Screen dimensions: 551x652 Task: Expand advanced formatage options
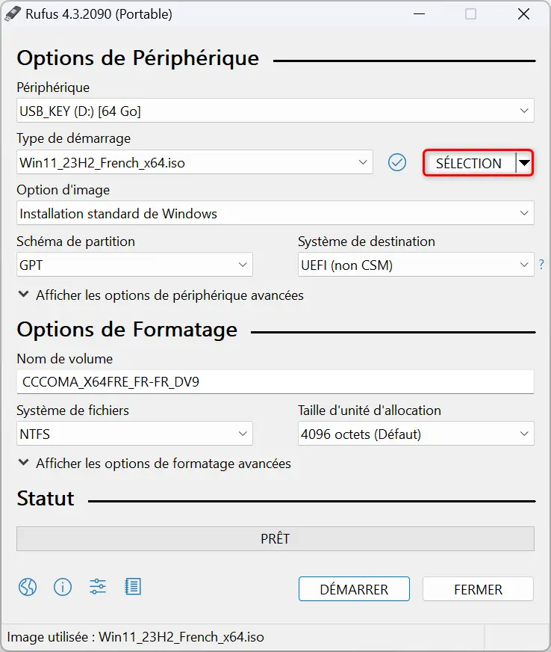pos(155,464)
